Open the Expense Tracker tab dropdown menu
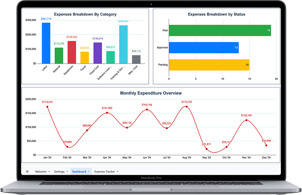The height and width of the screenshot is (195, 302). click(117, 172)
